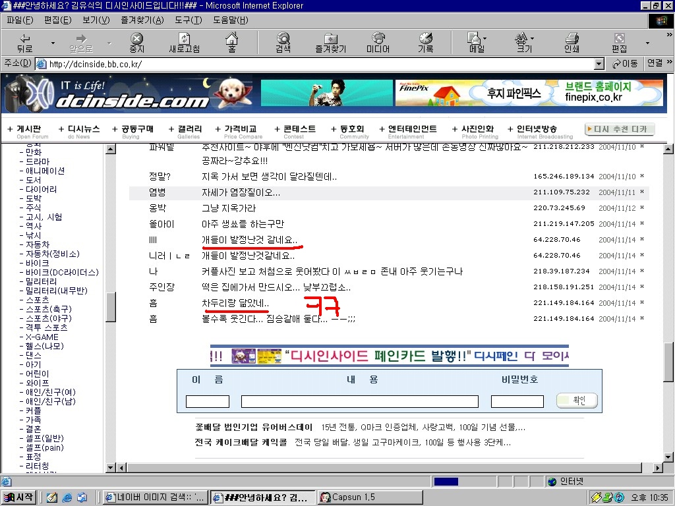Click the 시작 (Start) taskbar button
The image size is (675, 506).
pos(19,497)
